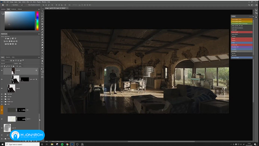Toggle visibility of Layer 20
Viewport: 259px width, 146px height.
coord(2,128)
